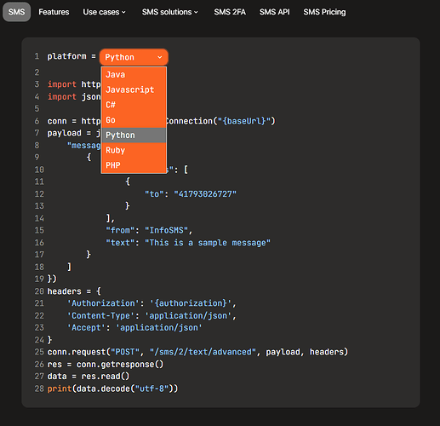Open the SMS API link
Image resolution: width=440 pixels, height=426 pixels.
(275, 12)
